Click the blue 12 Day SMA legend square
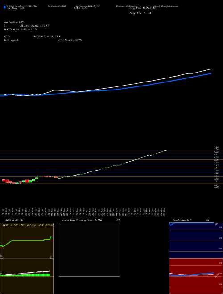223x294 pixels. coord(4,7)
